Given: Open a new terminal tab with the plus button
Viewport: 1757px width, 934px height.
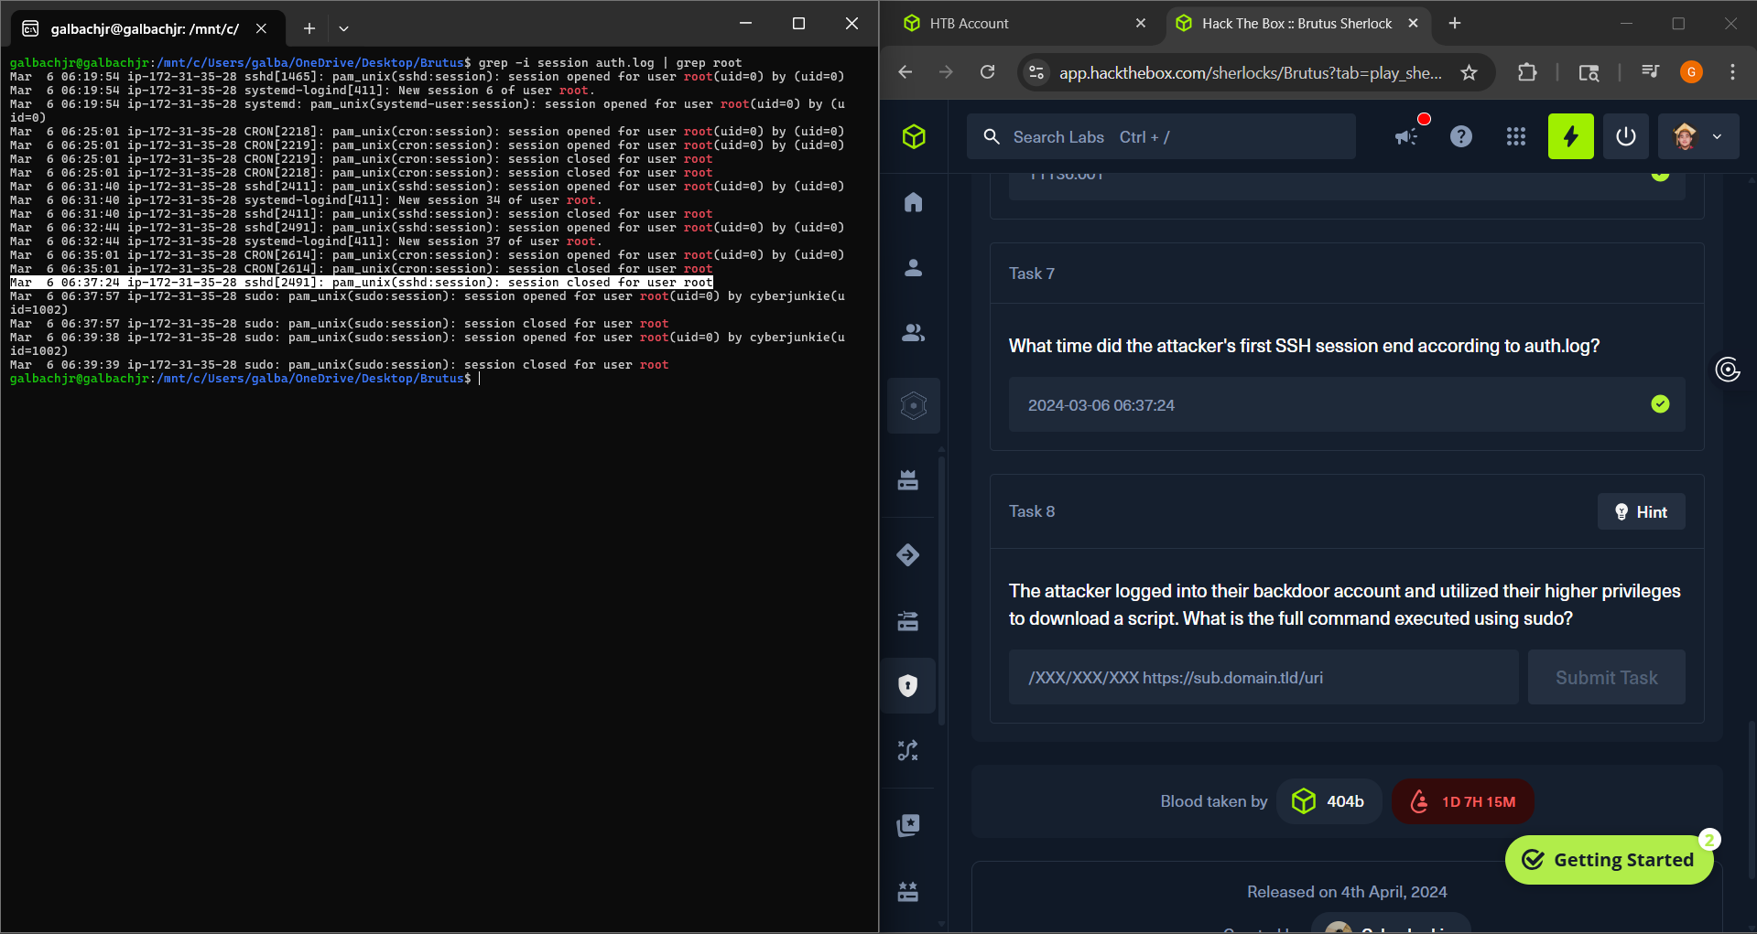Looking at the screenshot, I should [309, 28].
